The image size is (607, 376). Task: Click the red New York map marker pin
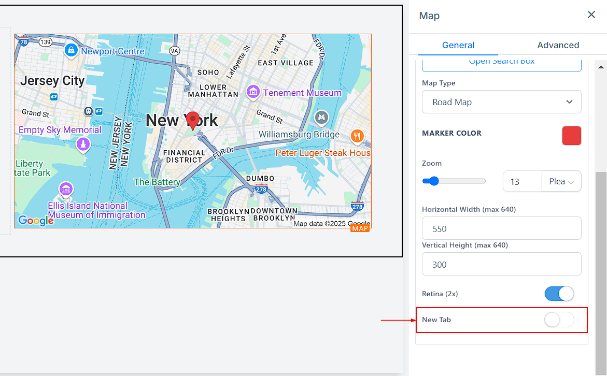[193, 120]
